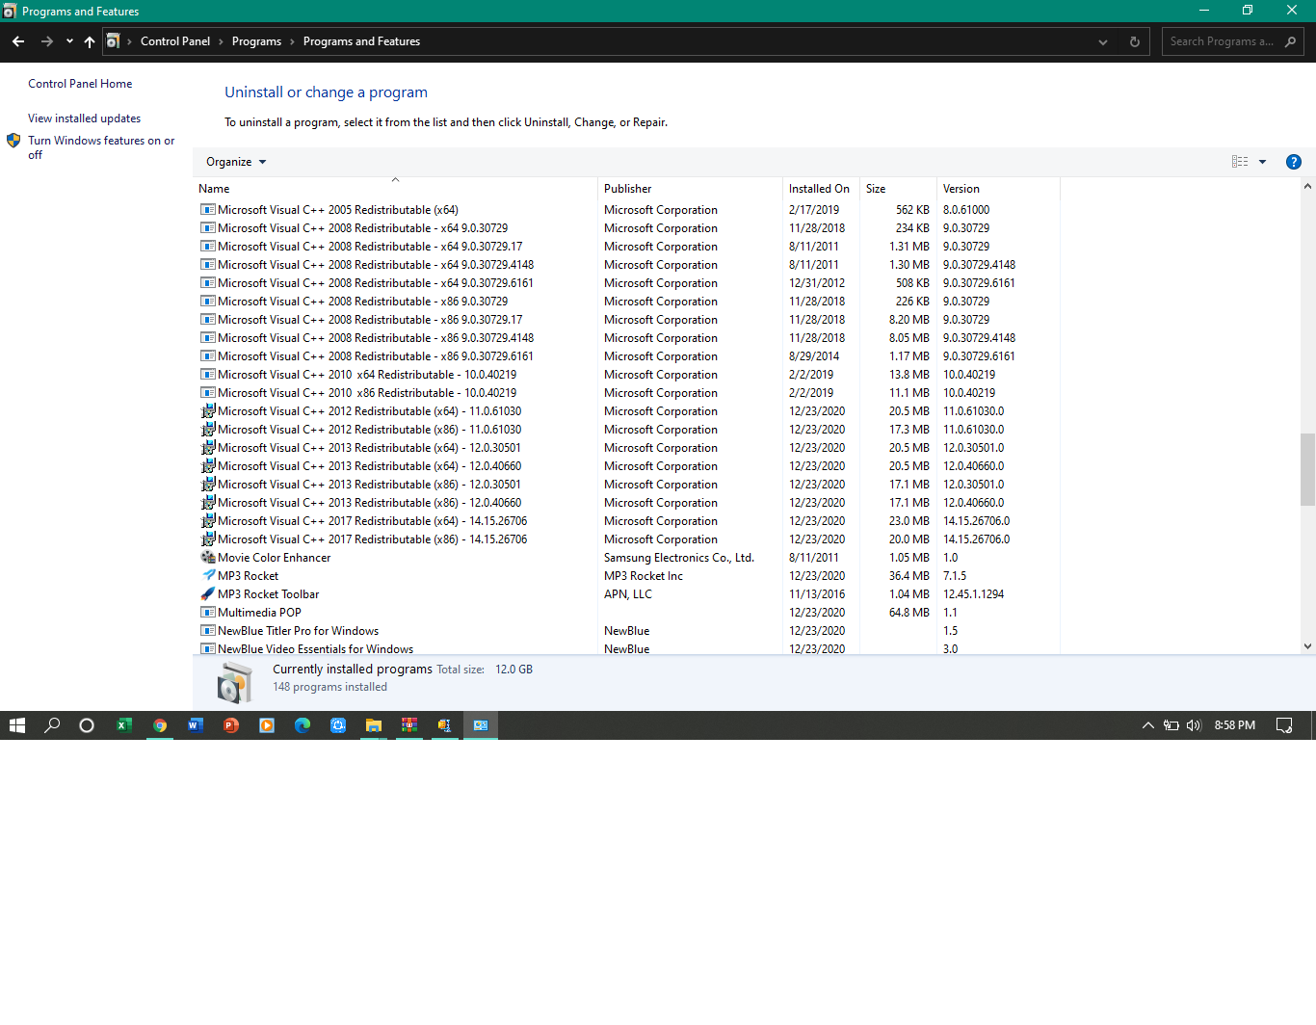The width and height of the screenshot is (1316, 1025).
Task: Adjust the volume via the speaker tray icon
Action: 1194,725
